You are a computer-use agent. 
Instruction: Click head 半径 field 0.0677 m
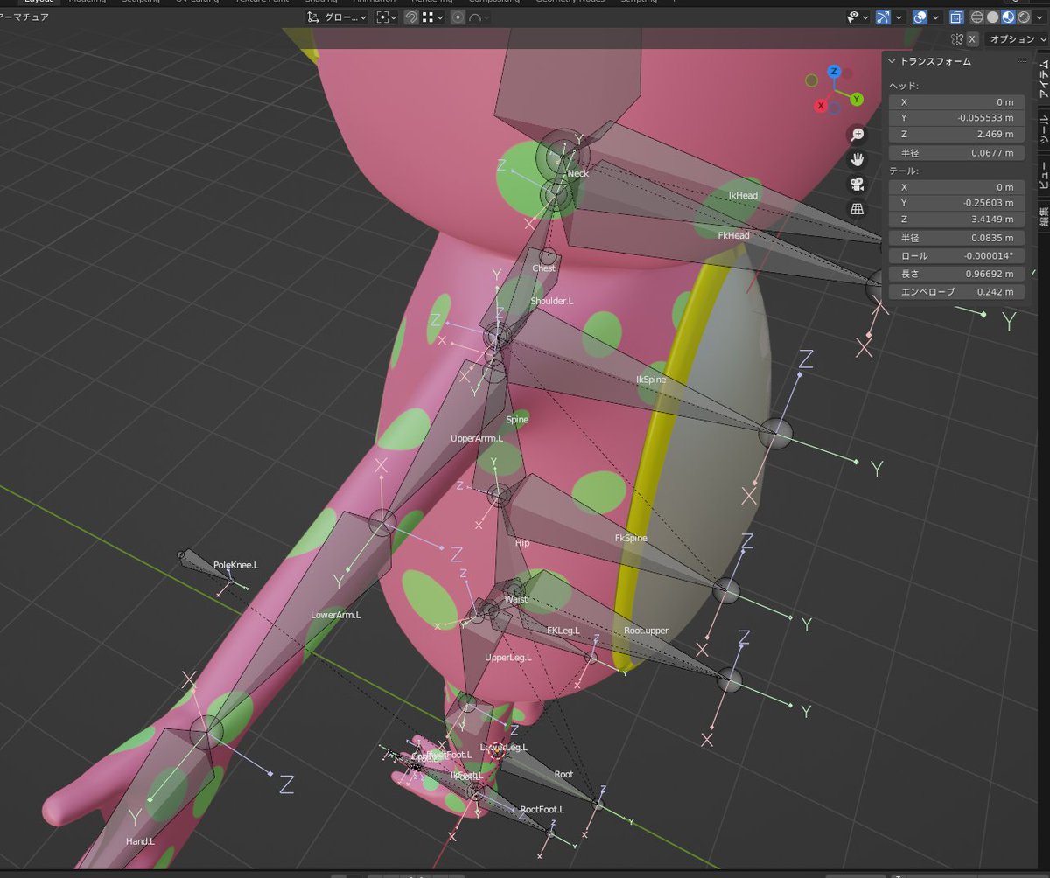click(x=956, y=153)
